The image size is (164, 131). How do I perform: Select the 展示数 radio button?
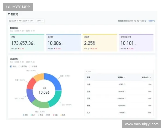tap(19, 66)
